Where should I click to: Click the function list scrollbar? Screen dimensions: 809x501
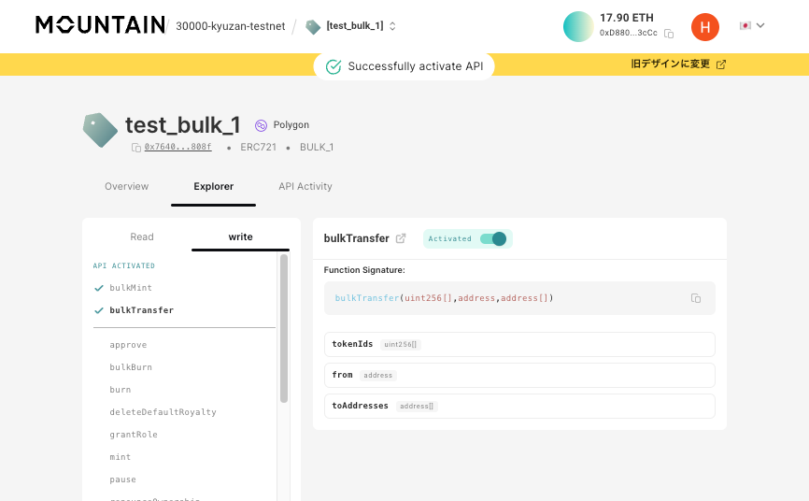coord(283,327)
